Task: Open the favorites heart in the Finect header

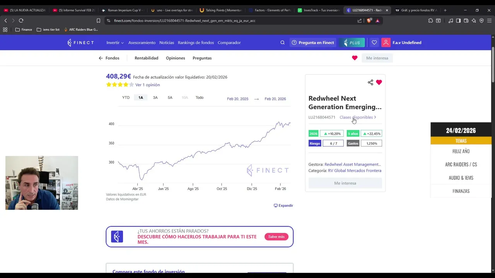Action: 374,42
